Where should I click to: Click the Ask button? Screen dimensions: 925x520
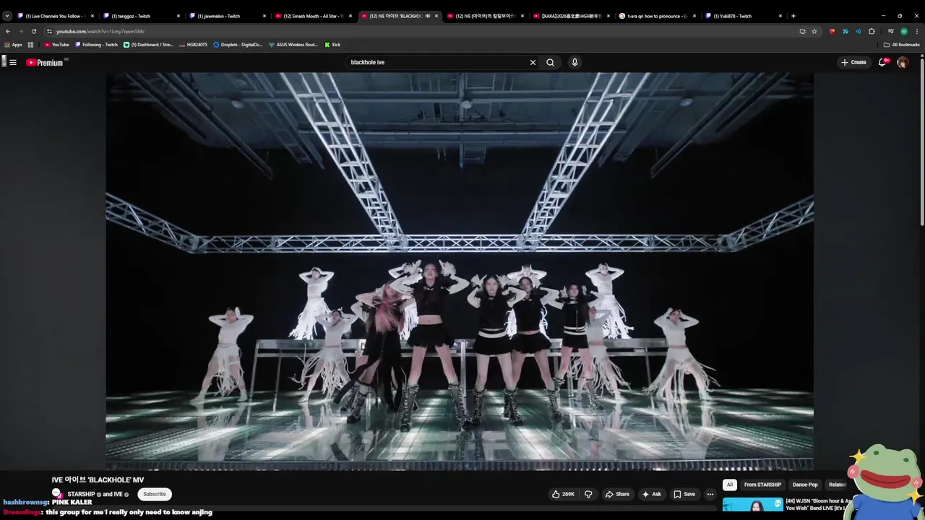tap(651, 494)
